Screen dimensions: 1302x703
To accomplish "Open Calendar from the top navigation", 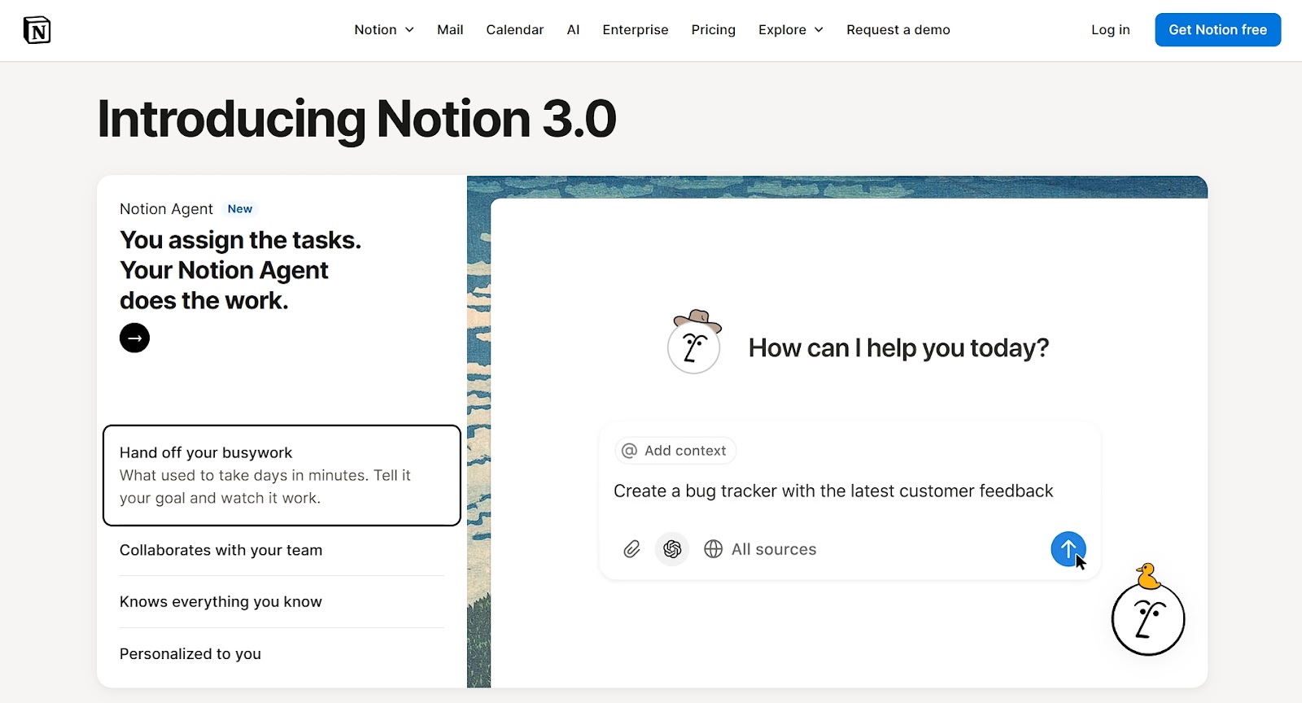I will click(x=515, y=30).
